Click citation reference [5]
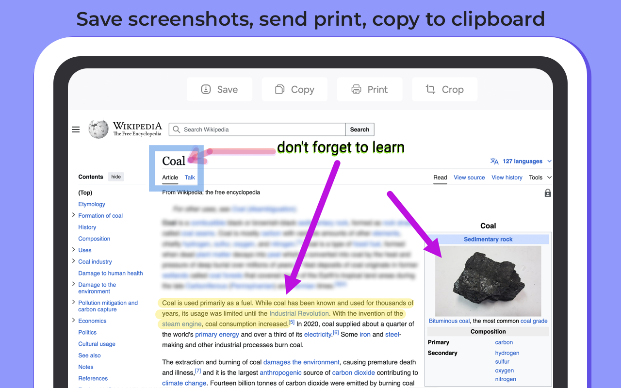The width and height of the screenshot is (621, 388). pyautogui.click(x=292, y=322)
